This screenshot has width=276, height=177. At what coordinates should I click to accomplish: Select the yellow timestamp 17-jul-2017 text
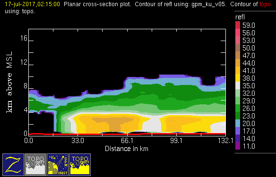(x=33, y=4)
